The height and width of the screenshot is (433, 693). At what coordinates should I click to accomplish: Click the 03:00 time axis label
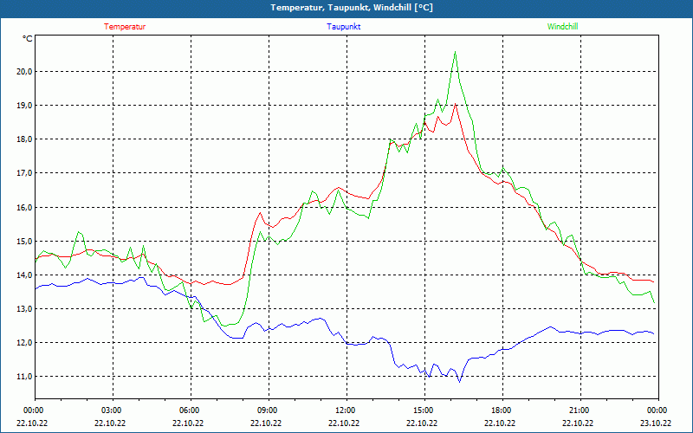click(112, 410)
